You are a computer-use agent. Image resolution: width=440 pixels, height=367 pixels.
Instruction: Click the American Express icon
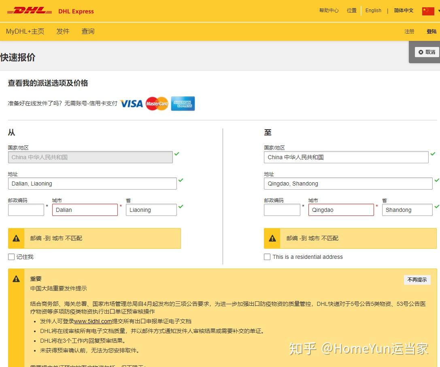click(183, 104)
